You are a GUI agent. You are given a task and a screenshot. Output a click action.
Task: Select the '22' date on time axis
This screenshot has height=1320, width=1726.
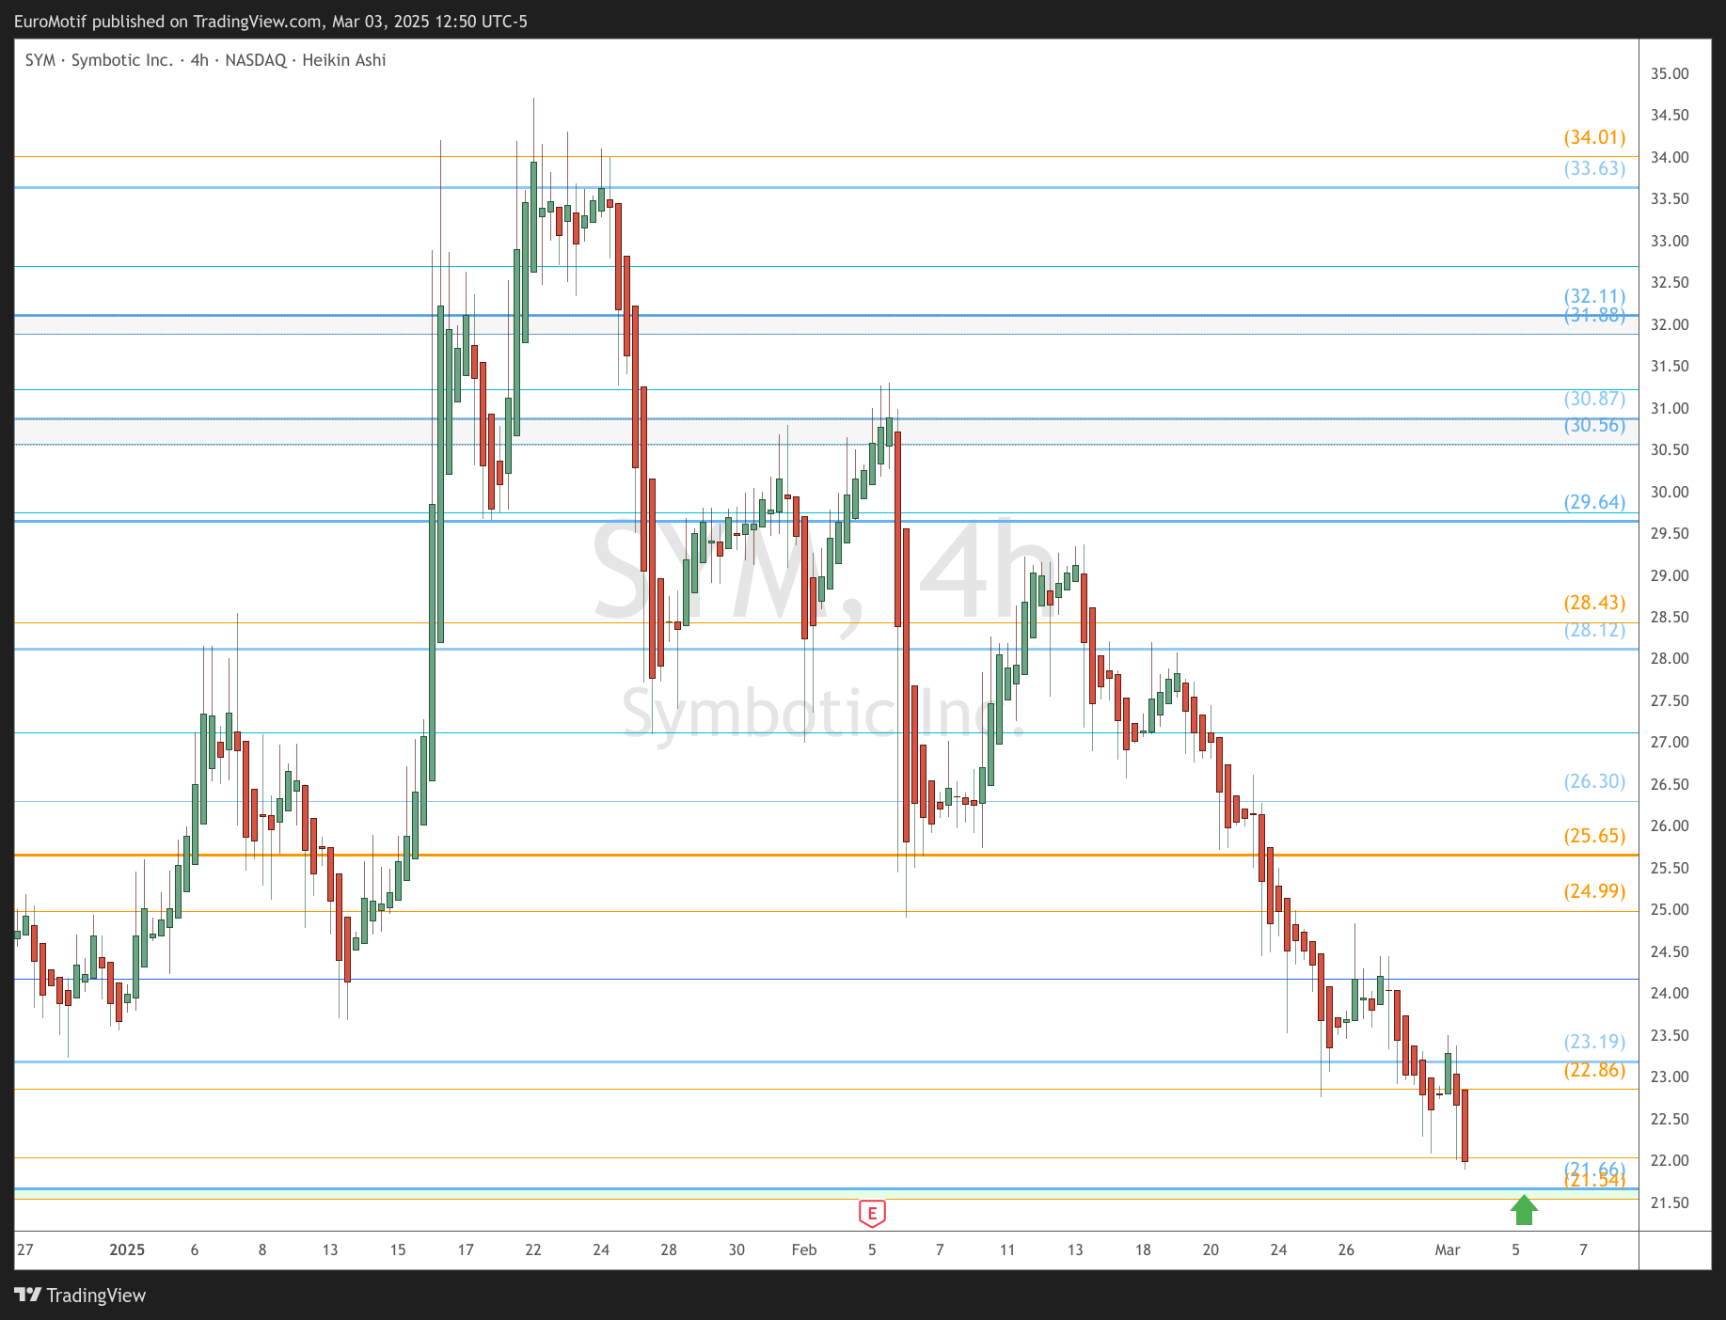click(x=533, y=1249)
